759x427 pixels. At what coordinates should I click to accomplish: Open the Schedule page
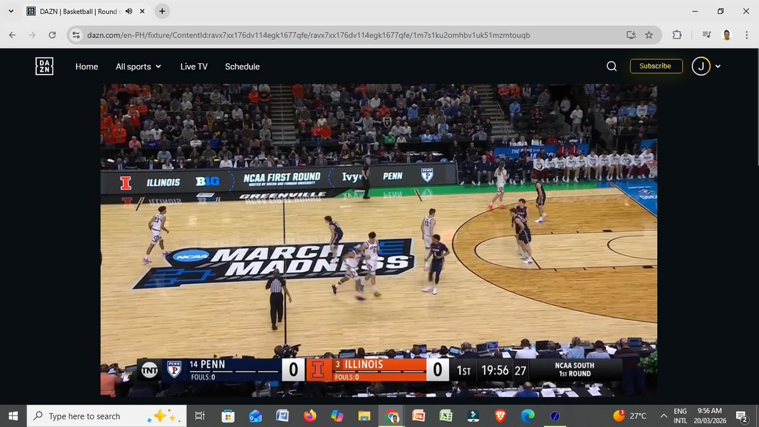[242, 66]
